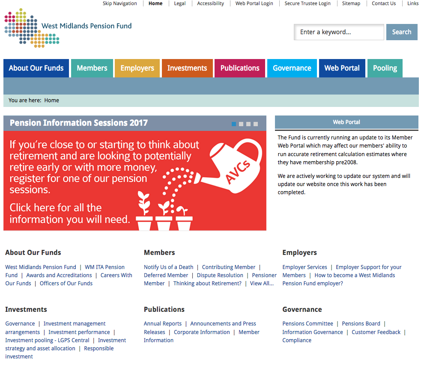This screenshot has height=370, width=421.
Task: Open the Members navigation tab
Action: click(92, 68)
